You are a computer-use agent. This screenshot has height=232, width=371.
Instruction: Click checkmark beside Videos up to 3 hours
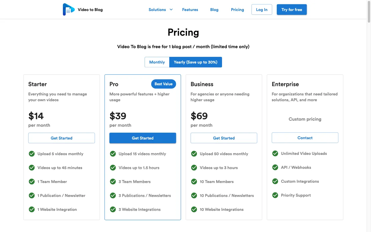(194, 168)
